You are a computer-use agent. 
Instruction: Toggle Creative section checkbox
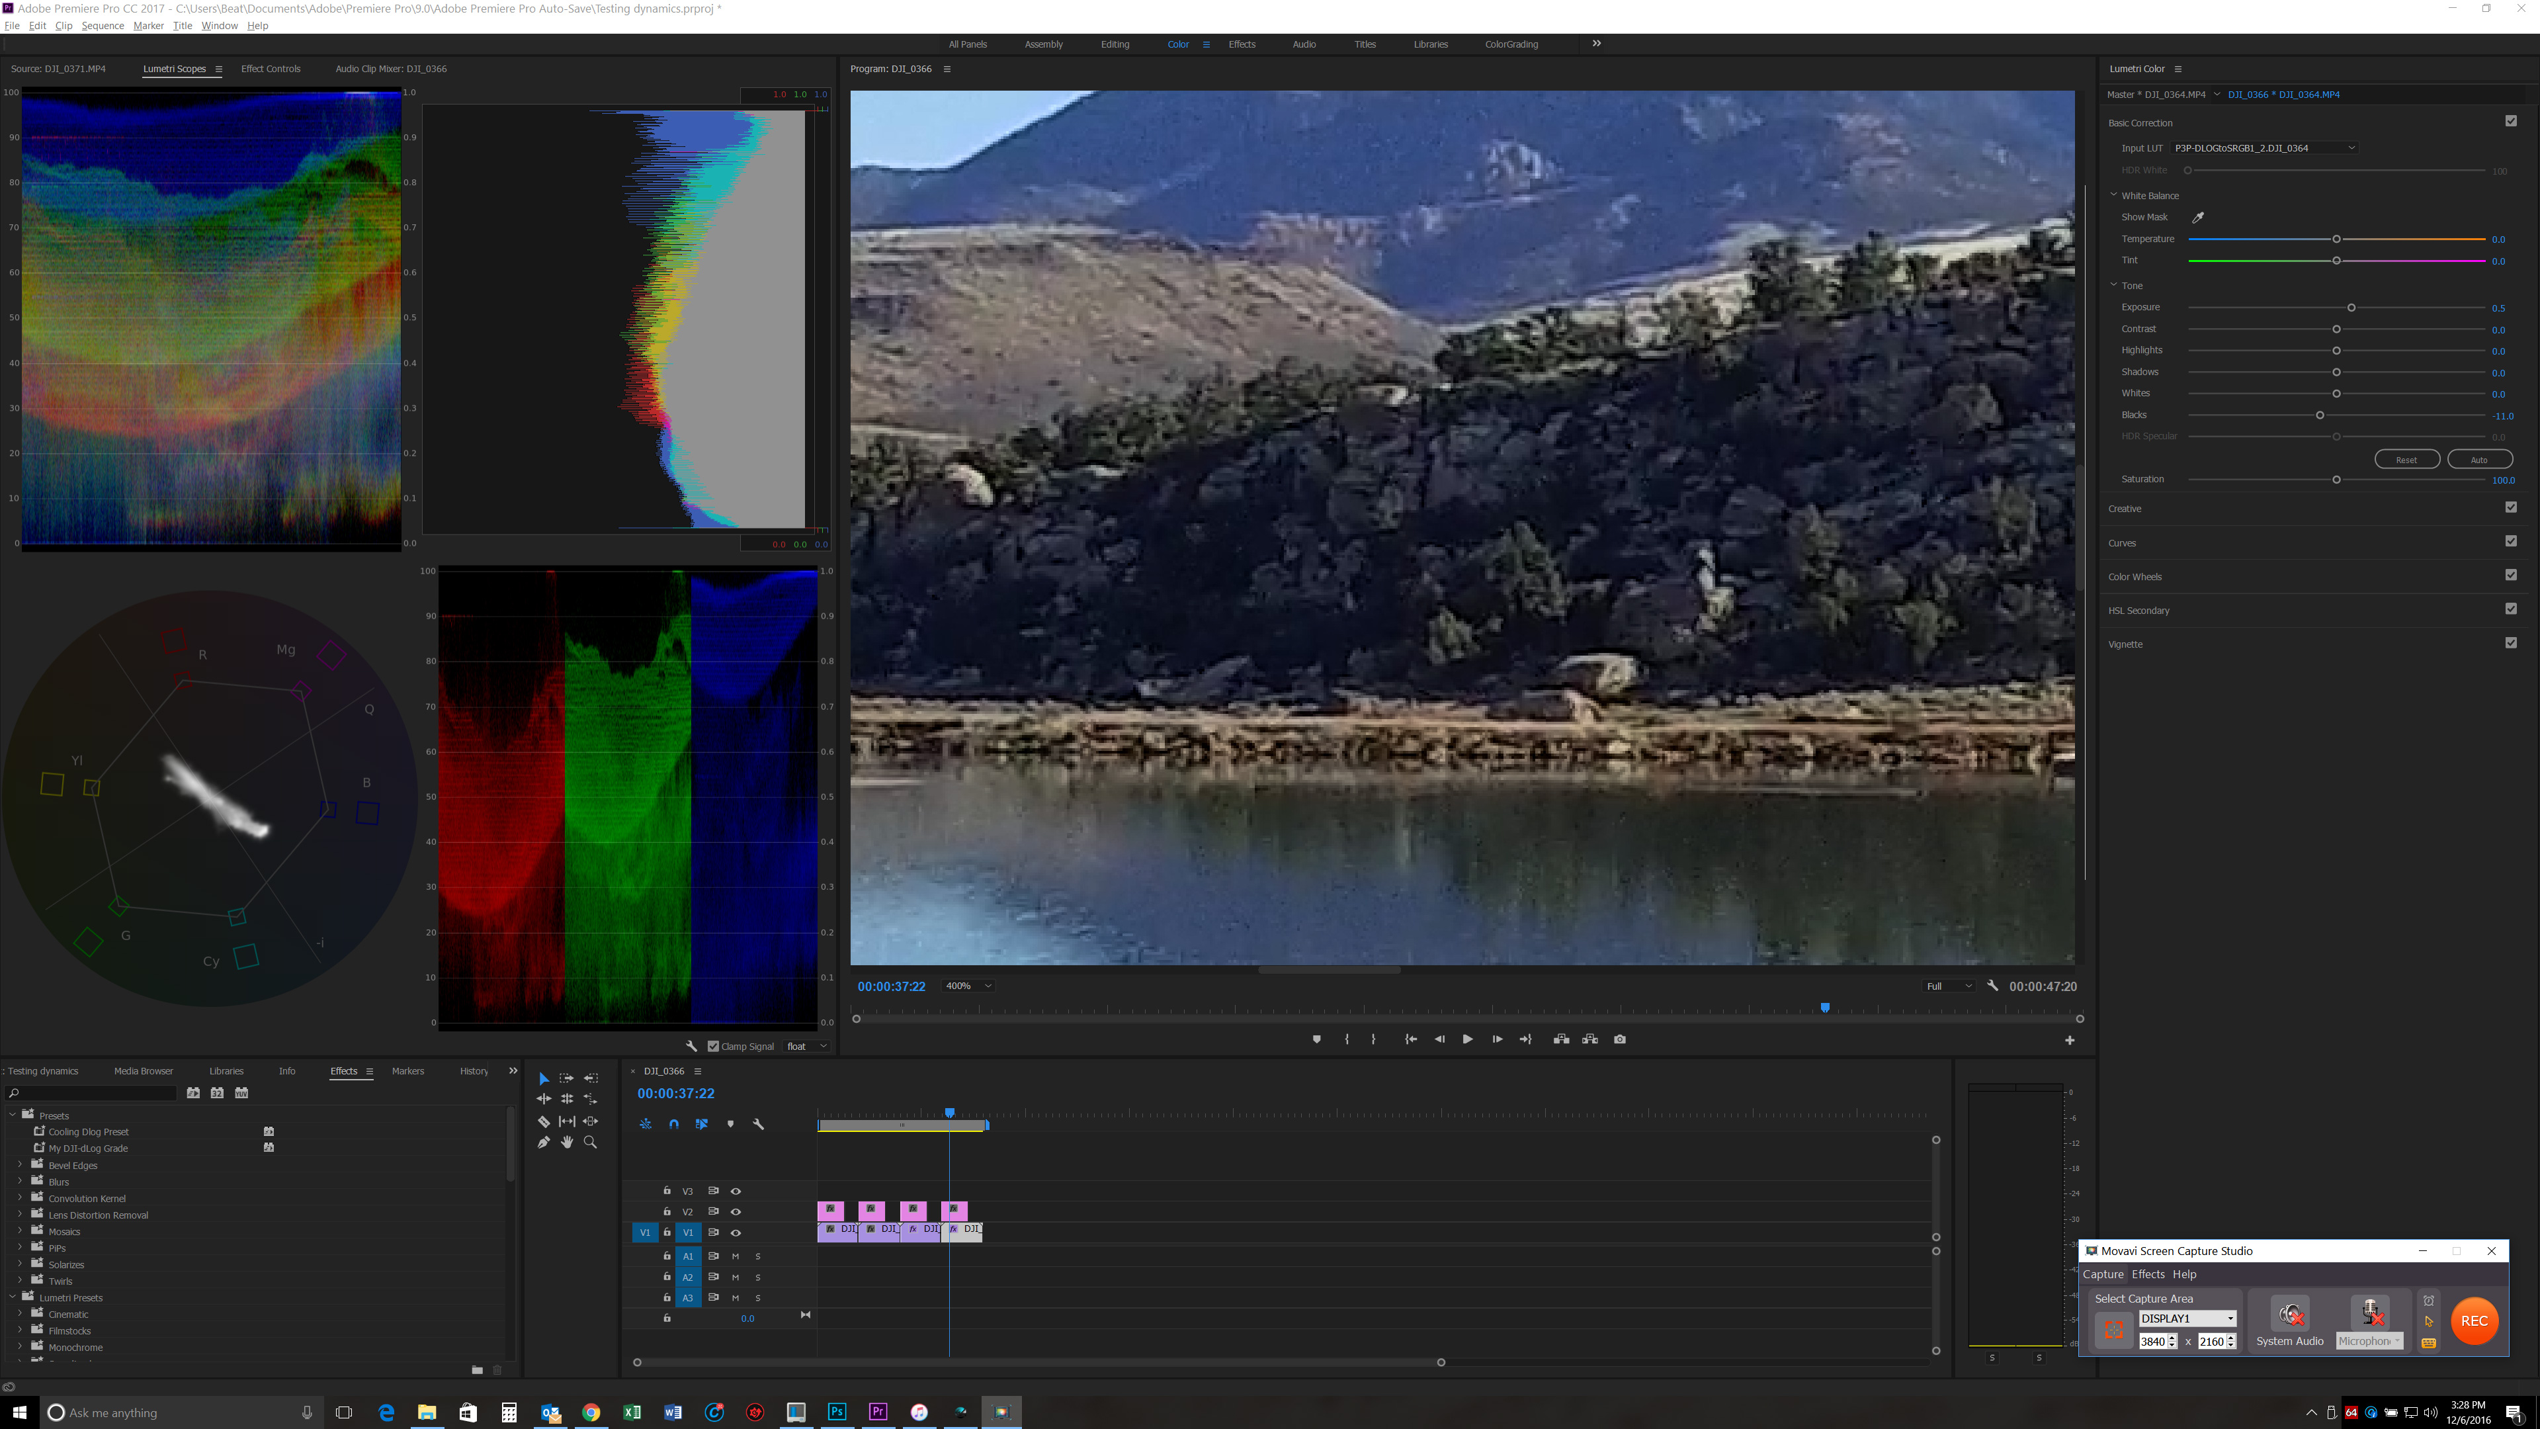tap(2512, 507)
